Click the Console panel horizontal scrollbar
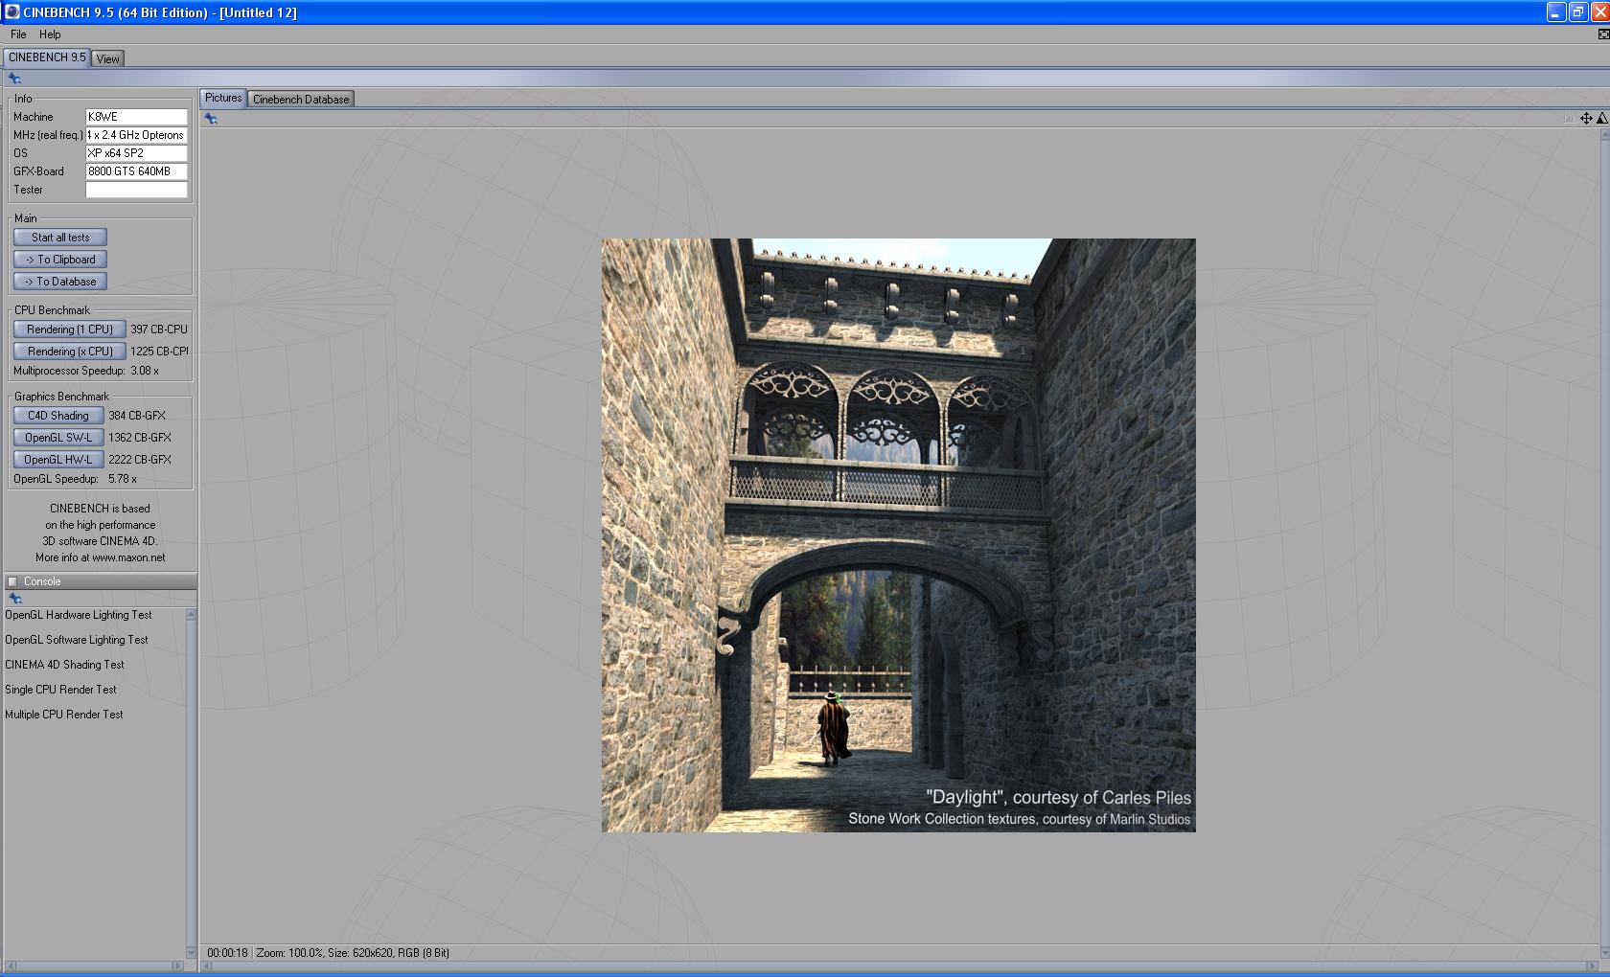This screenshot has width=1610, height=977. [94, 966]
